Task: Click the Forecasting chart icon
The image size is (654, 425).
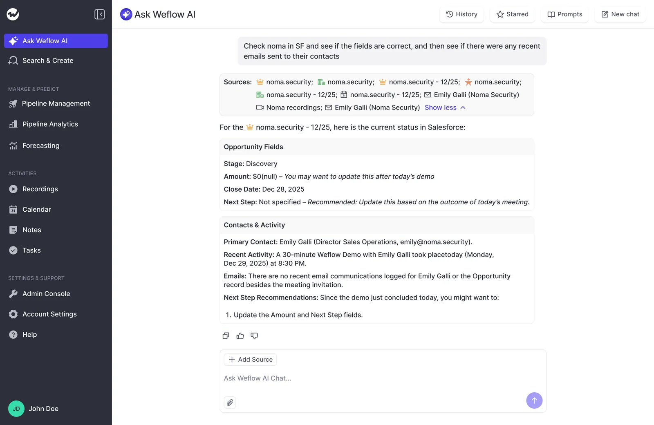Action: coord(13,146)
